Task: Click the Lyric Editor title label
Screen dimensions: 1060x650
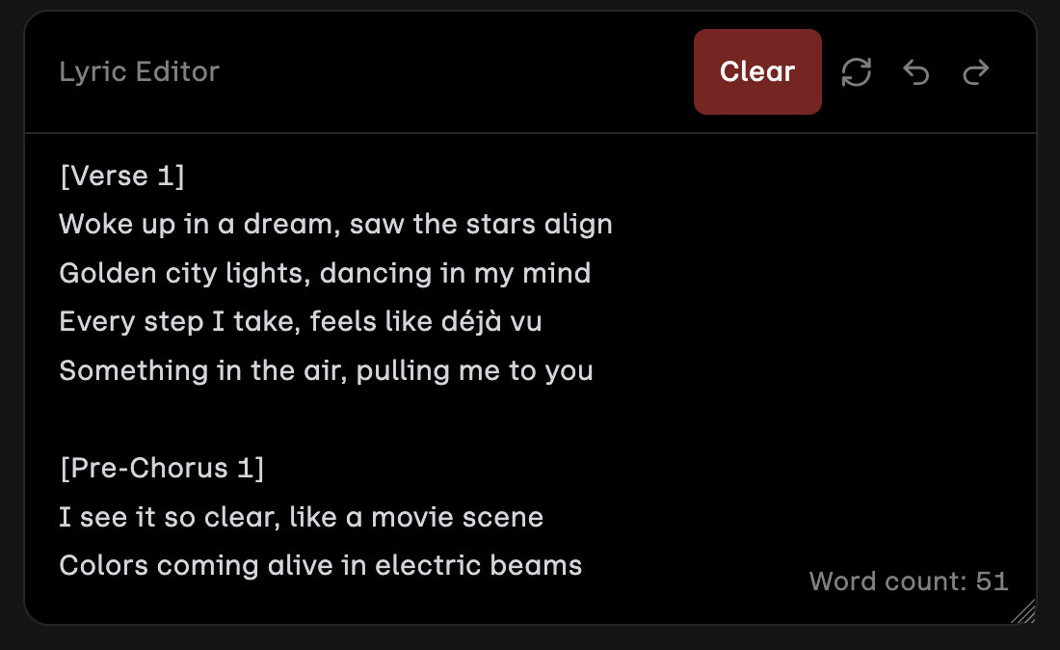Action: pos(140,71)
